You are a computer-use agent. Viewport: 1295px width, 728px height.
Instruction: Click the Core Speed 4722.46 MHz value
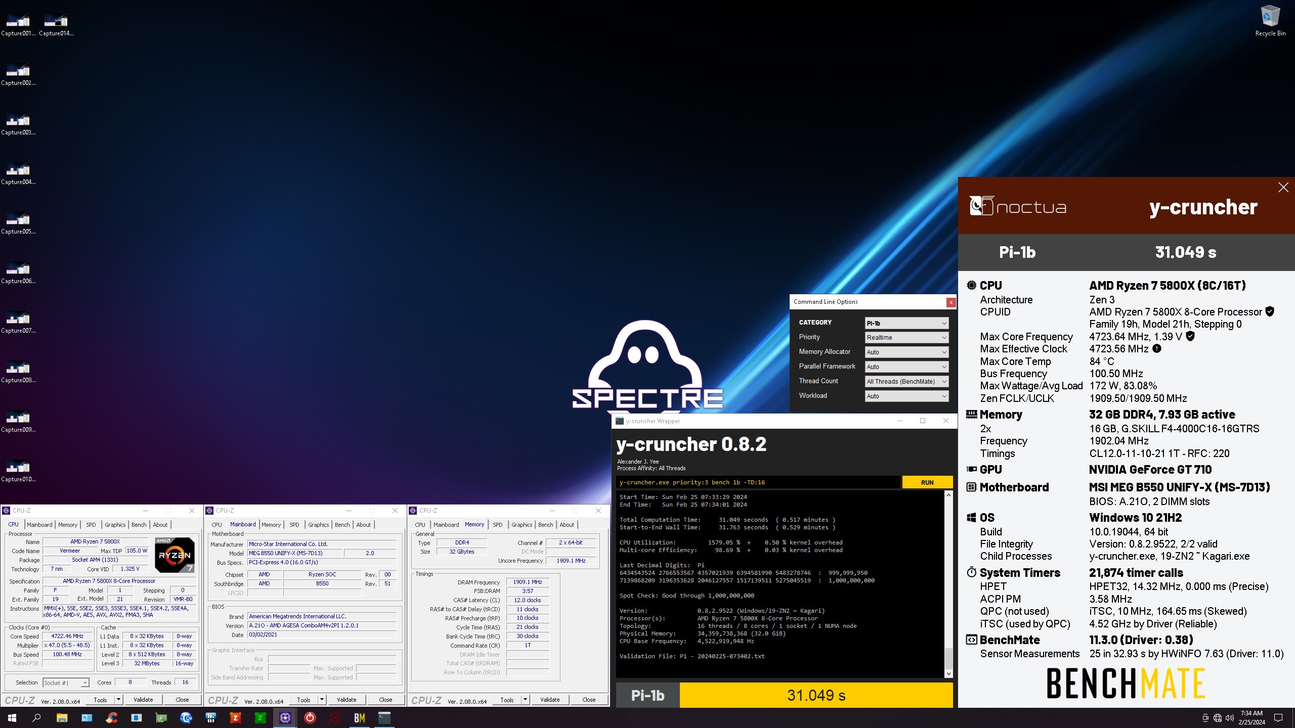(x=67, y=636)
